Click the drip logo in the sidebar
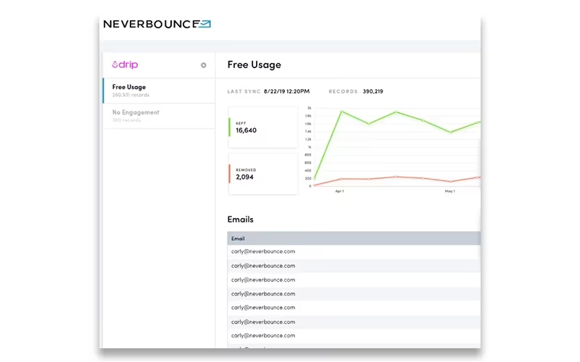The height and width of the screenshot is (362, 580). (x=125, y=64)
